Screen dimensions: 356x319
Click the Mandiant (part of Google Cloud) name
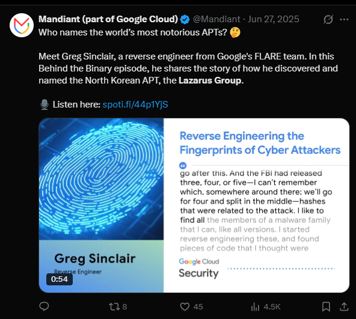click(108, 19)
